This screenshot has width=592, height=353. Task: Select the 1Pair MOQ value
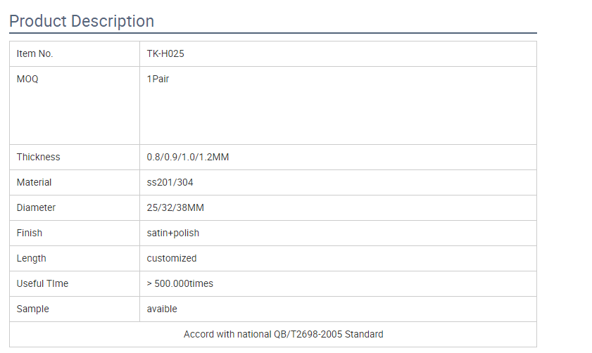tap(158, 79)
